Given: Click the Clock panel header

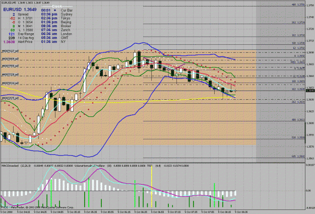Looking at the screenshot, I should point(57,7).
